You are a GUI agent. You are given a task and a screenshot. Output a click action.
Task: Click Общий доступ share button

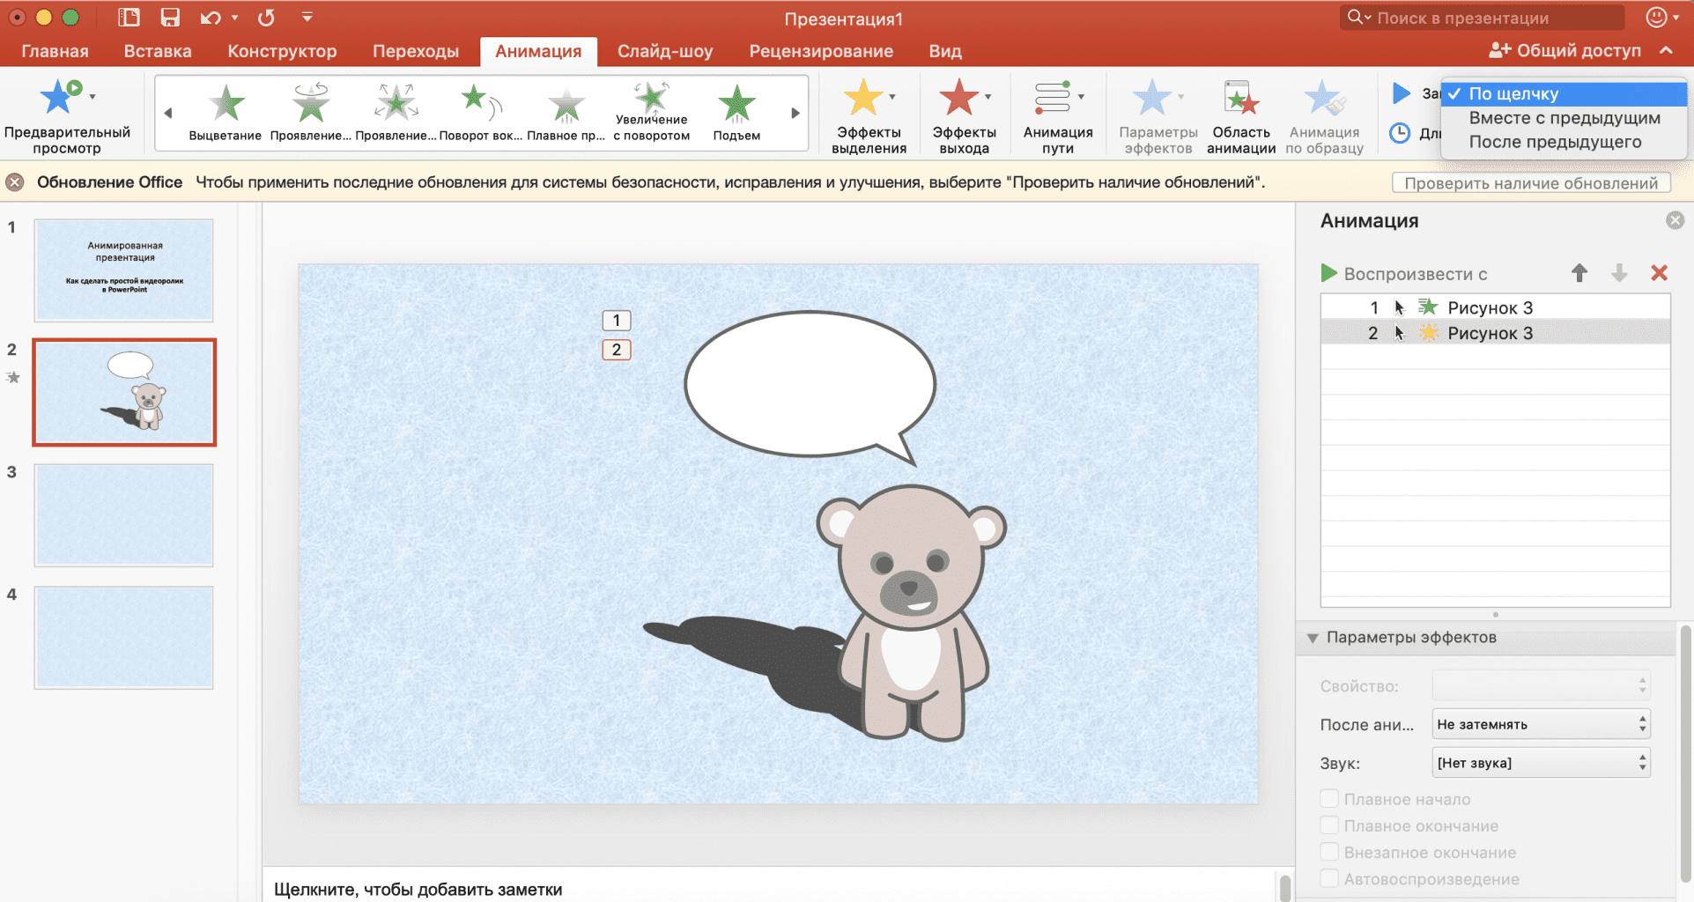(1565, 50)
